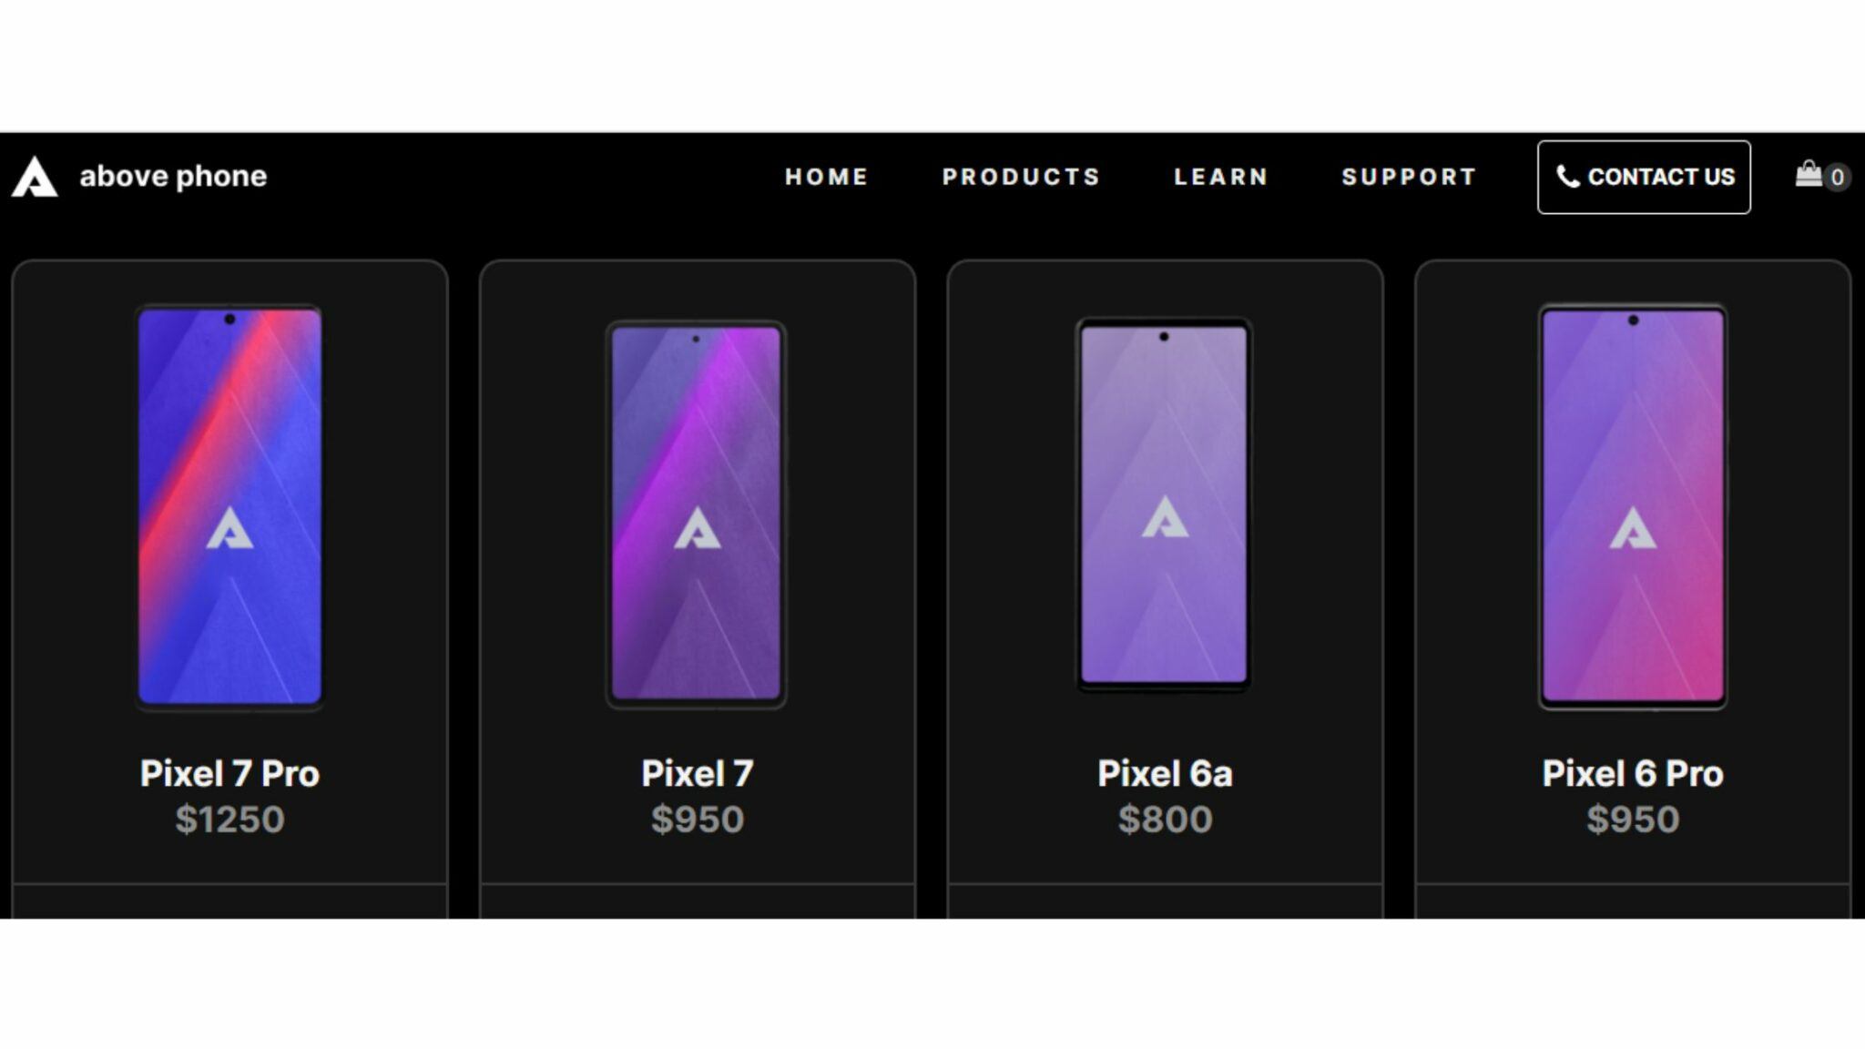Open the SUPPORT navigation item
This screenshot has height=1049, width=1865.
(1409, 177)
